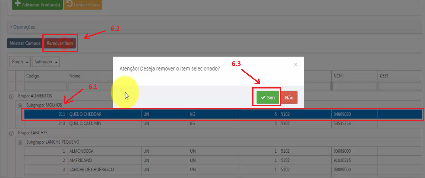
Task: Click the Remover Item button
Action: pyautogui.click(x=60, y=43)
